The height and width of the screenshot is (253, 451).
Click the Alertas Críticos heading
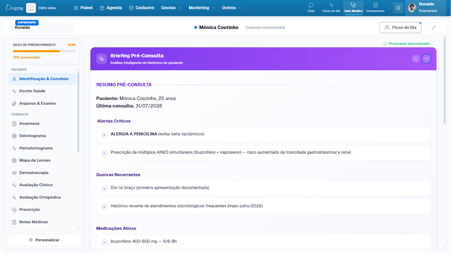114,121
